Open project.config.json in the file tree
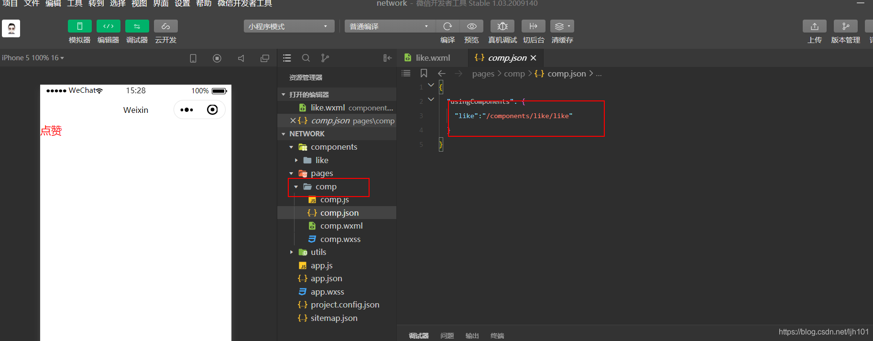 click(337, 305)
